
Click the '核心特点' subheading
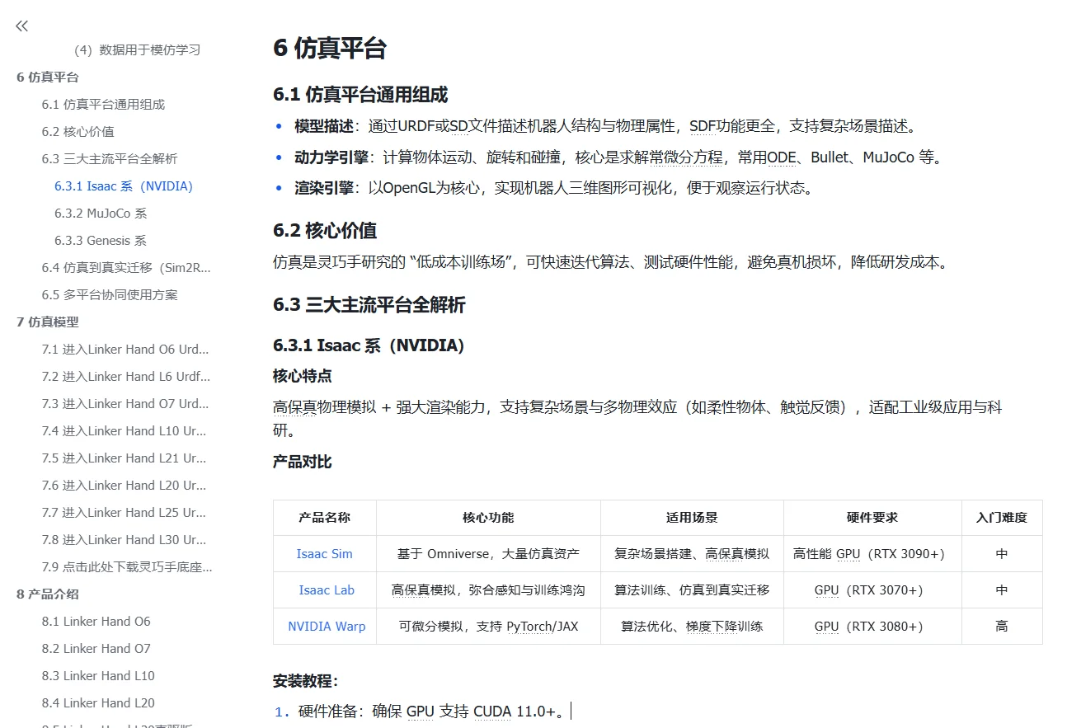pos(303,376)
